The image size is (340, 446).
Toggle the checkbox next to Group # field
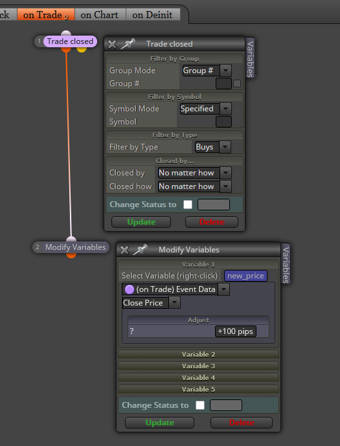[x=237, y=84]
